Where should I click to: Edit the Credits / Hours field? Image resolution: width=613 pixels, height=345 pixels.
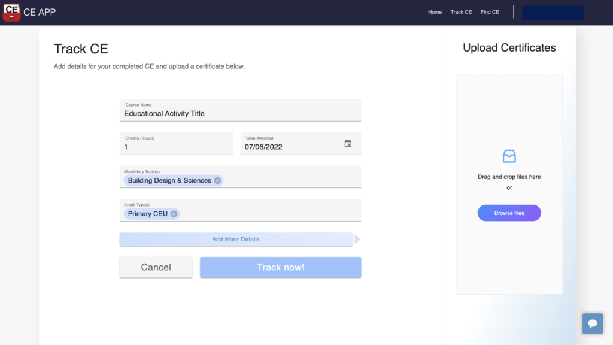click(x=176, y=144)
